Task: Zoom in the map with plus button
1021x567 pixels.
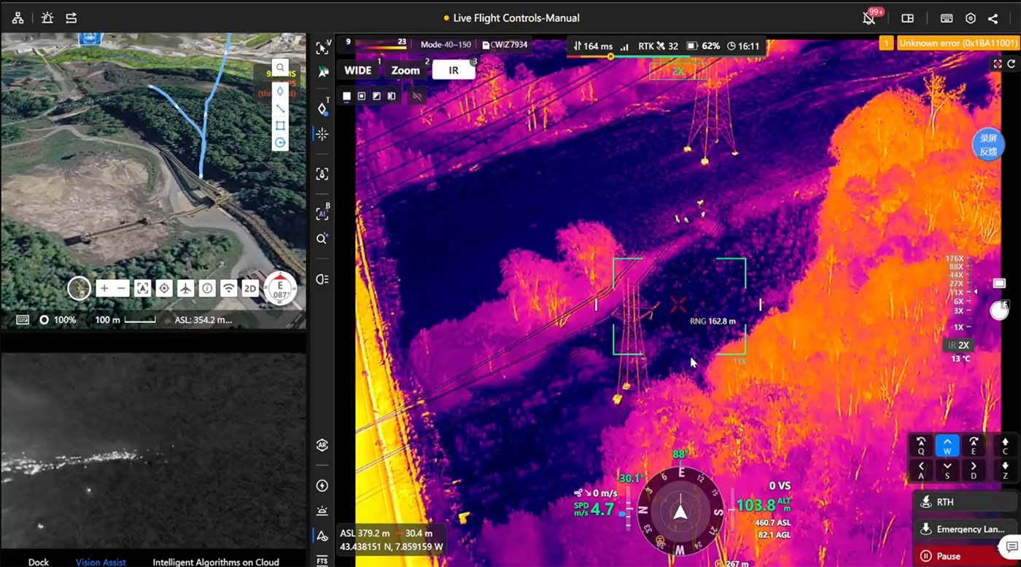Action: click(104, 289)
